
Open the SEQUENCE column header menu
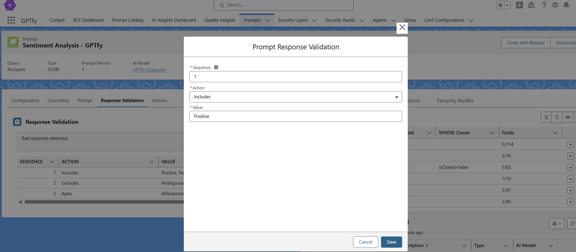tap(52, 162)
